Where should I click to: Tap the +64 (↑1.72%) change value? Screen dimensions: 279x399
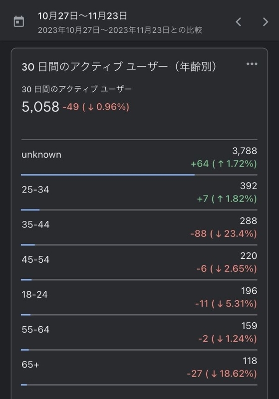pos(224,164)
